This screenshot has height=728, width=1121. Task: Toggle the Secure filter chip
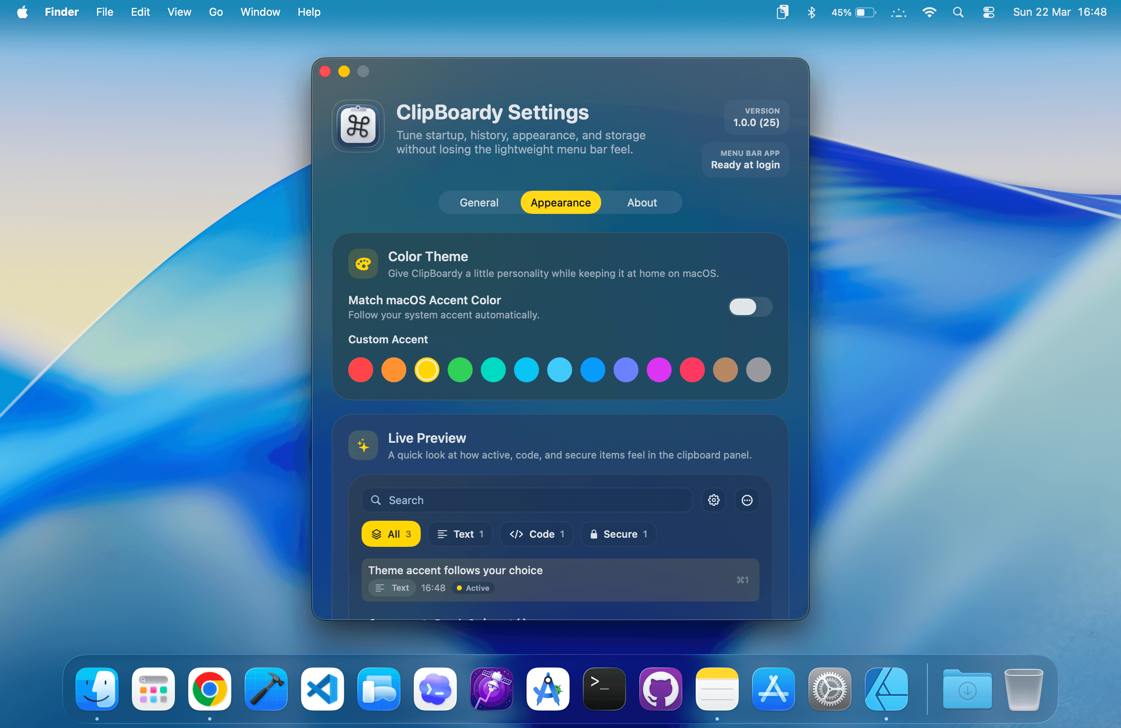(618, 534)
